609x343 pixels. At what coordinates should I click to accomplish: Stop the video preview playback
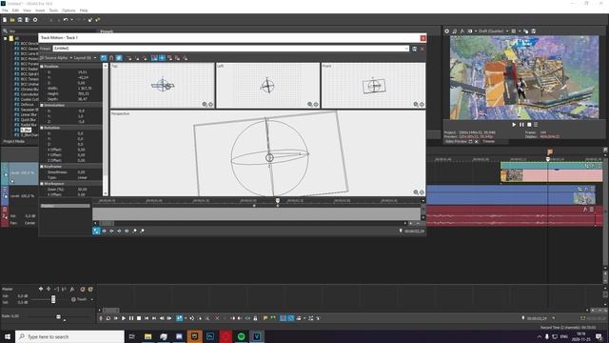tap(529, 125)
